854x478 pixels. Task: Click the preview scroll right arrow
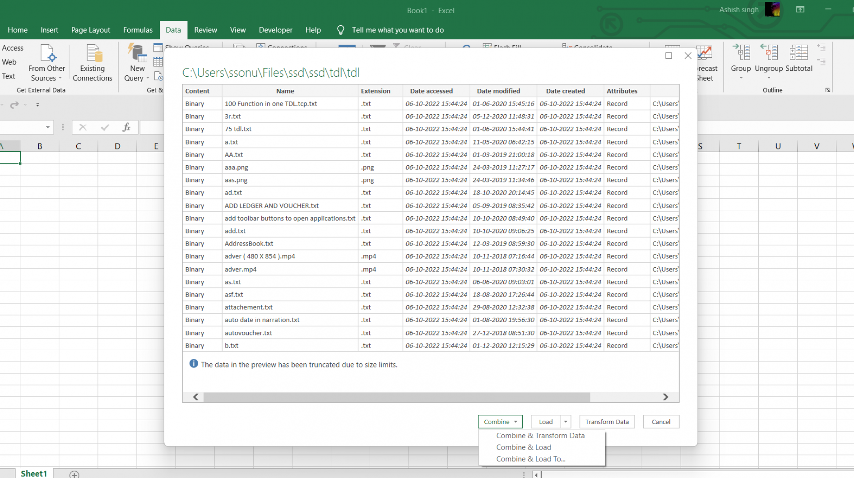pos(665,397)
